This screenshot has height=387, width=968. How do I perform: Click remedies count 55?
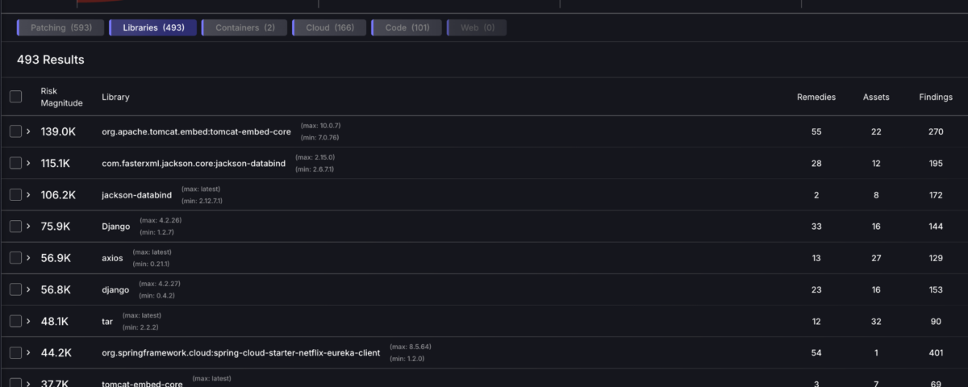click(x=816, y=131)
